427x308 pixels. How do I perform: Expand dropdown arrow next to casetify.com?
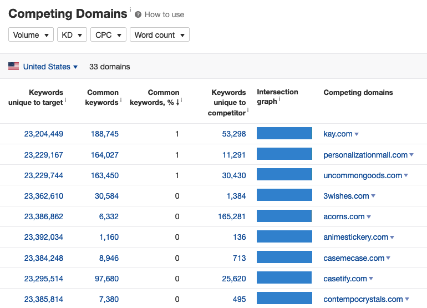click(371, 279)
